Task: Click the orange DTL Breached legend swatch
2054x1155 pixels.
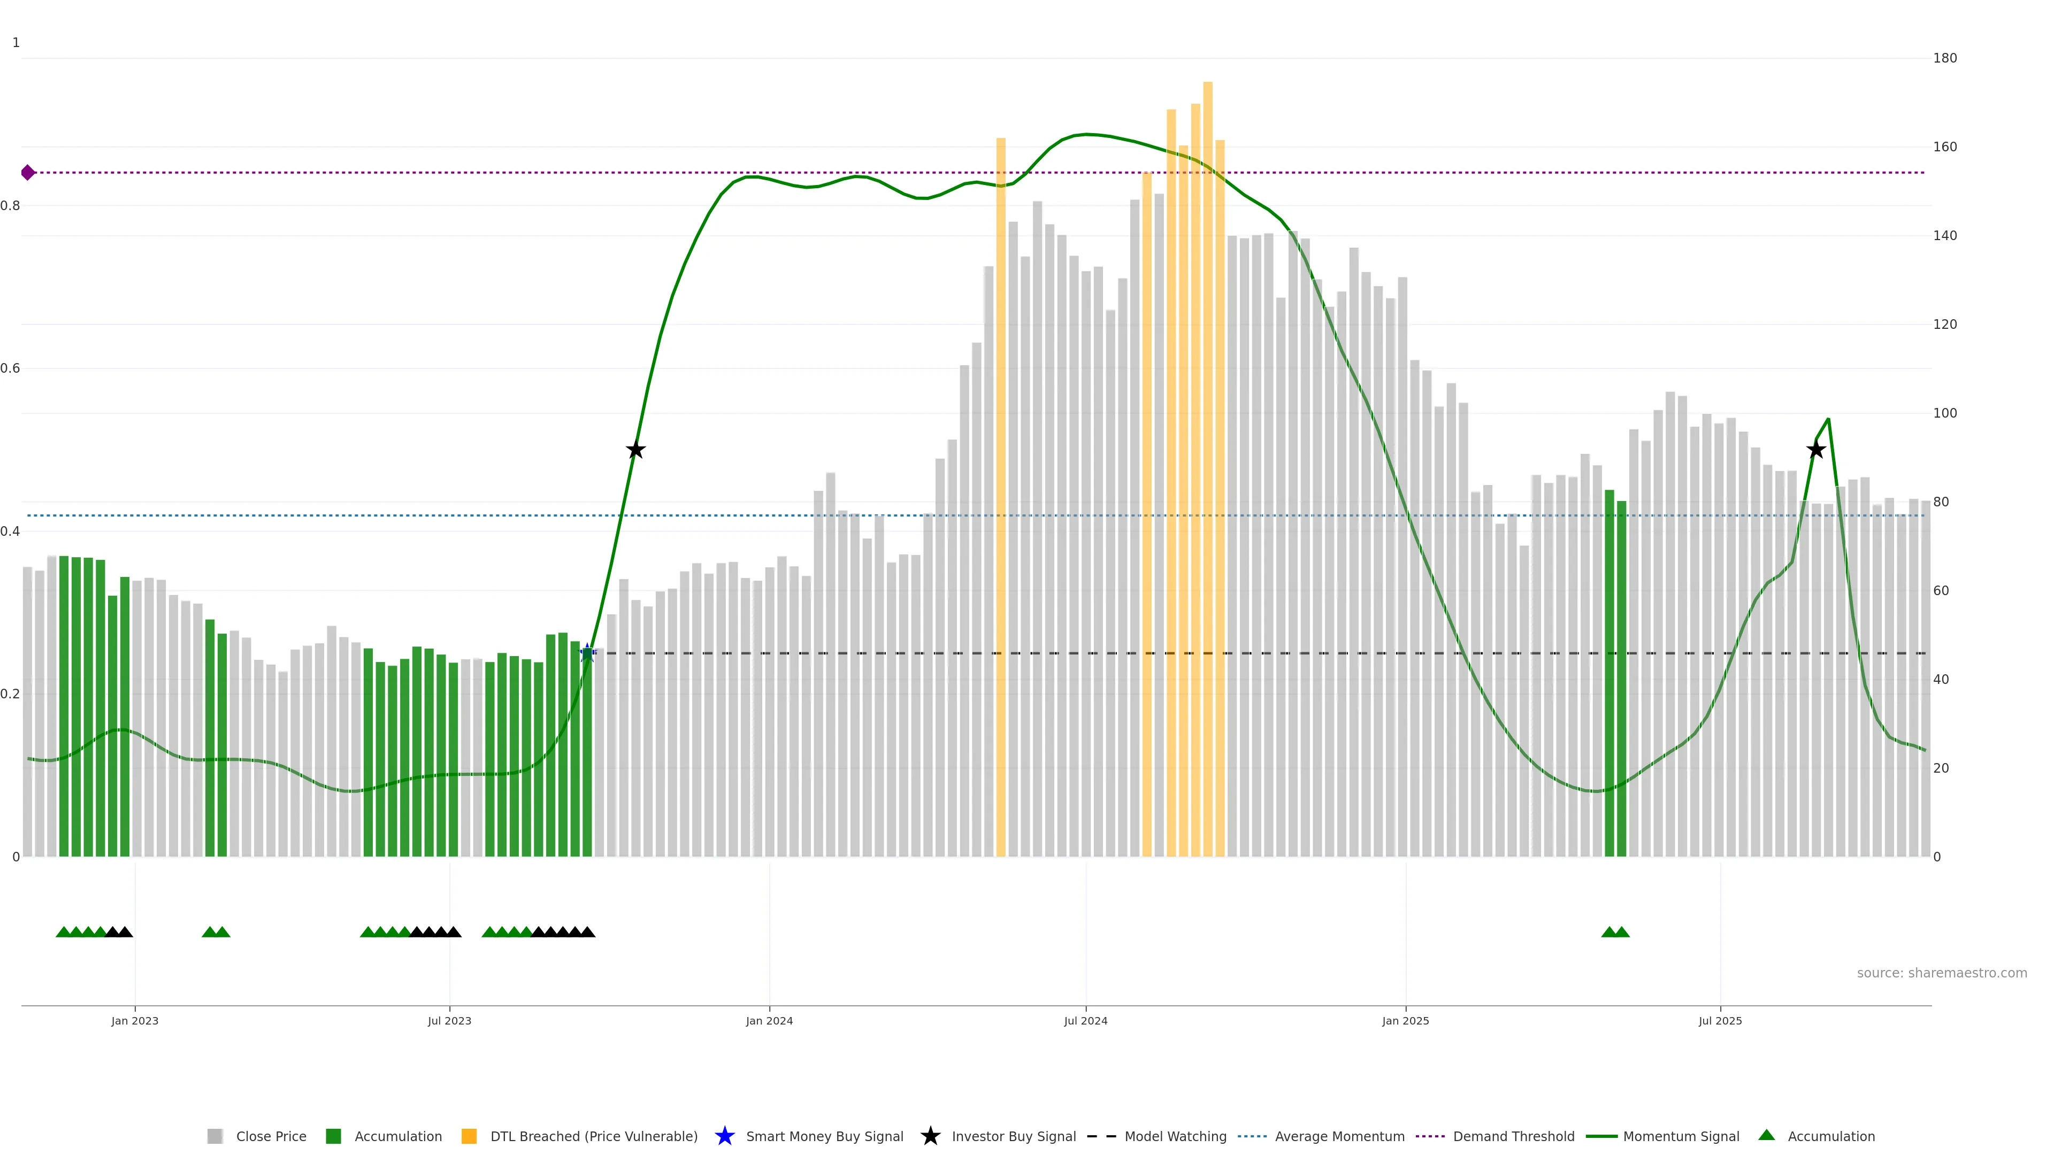Action: click(469, 1137)
